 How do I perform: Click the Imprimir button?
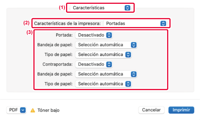[x=181, y=110]
